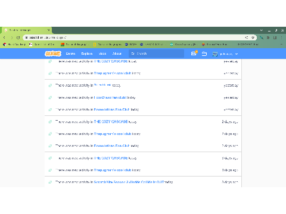Open ScratchNite Season 3 studio link
Image resolution: width=286 pixels, height=214 pixels.
click(129, 182)
